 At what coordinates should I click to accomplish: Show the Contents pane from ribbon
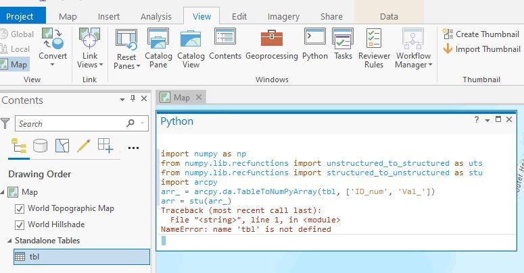[225, 46]
